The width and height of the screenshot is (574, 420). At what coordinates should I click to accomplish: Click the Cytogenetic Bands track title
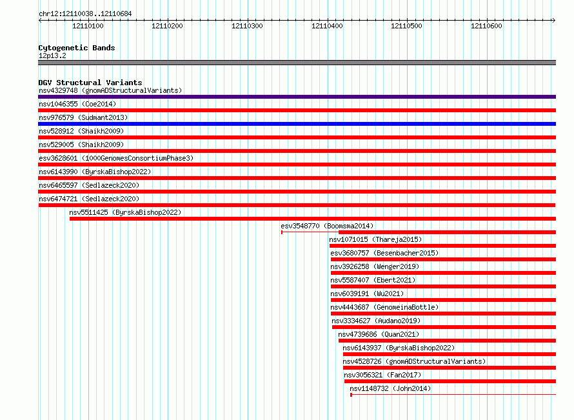click(x=77, y=48)
